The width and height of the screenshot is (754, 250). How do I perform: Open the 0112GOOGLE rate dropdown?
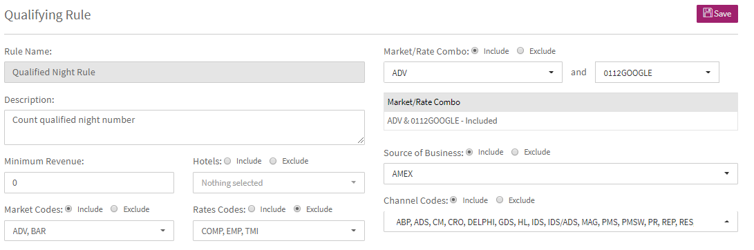point(657,73)
